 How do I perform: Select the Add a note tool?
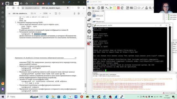click(127, 8)
